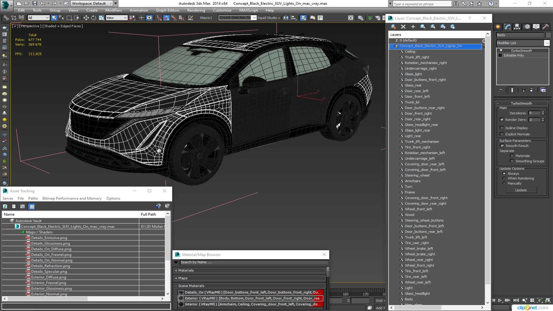Click Delete layer X icon
The width and height of the screenshot is (553, 311).
403,26
